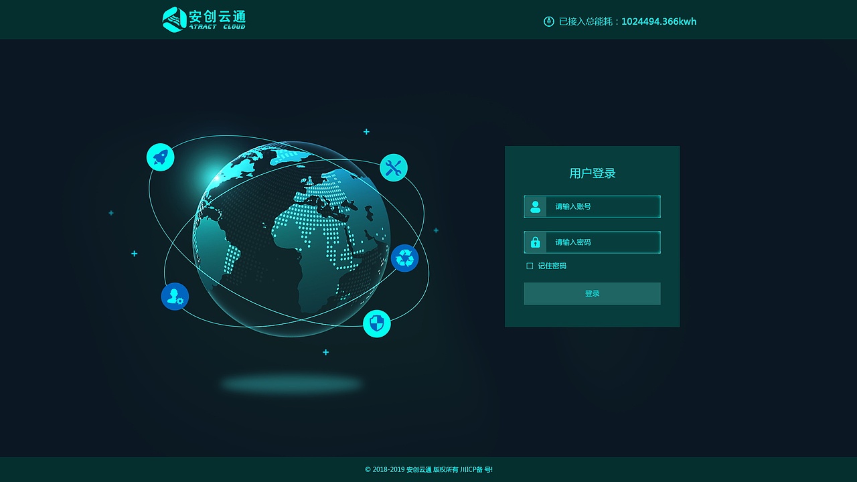Click the padlock icon in password field
The width and height of the screenshot is (857, 482).
click(x=534, y=242)
